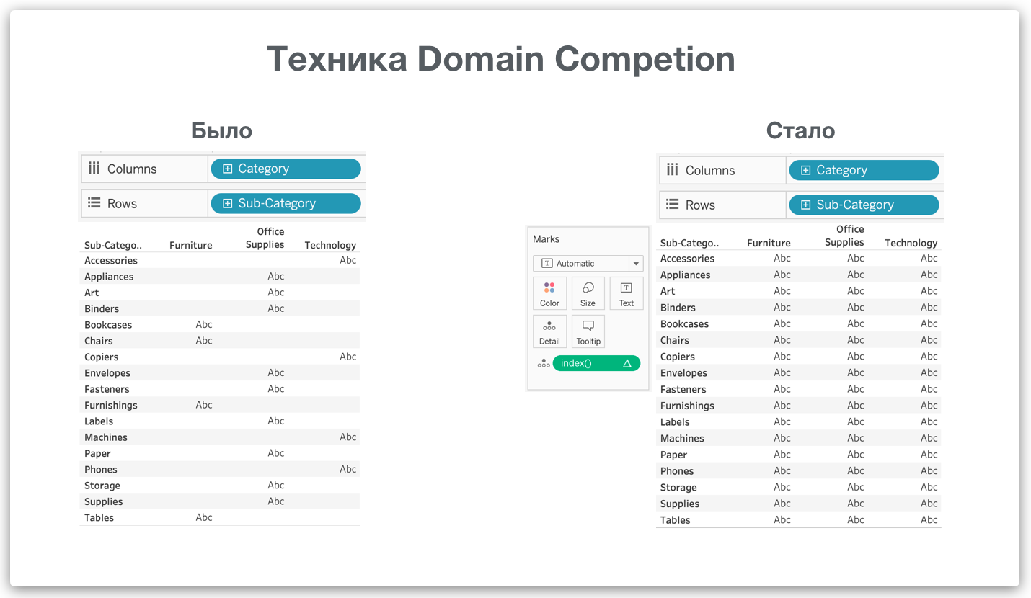The image size is (1031, 598).
Task: Click Abc cell for Accessories in left table
Action: point(348,260)
